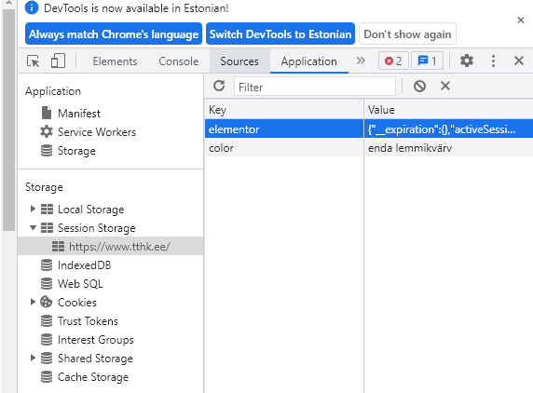The width and height of the screenshot is (533, 393).
Task: Delete the selected storage entry
Action: pyautogui.click(x=445, y=86)
